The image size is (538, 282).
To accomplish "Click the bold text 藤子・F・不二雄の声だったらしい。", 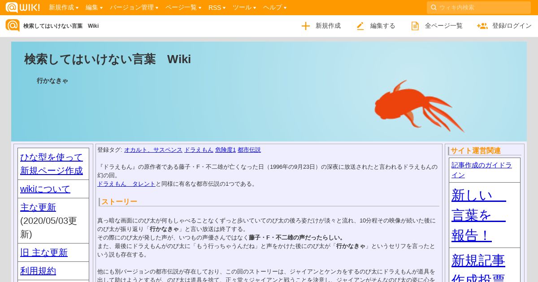I will (x=297, y=238).
